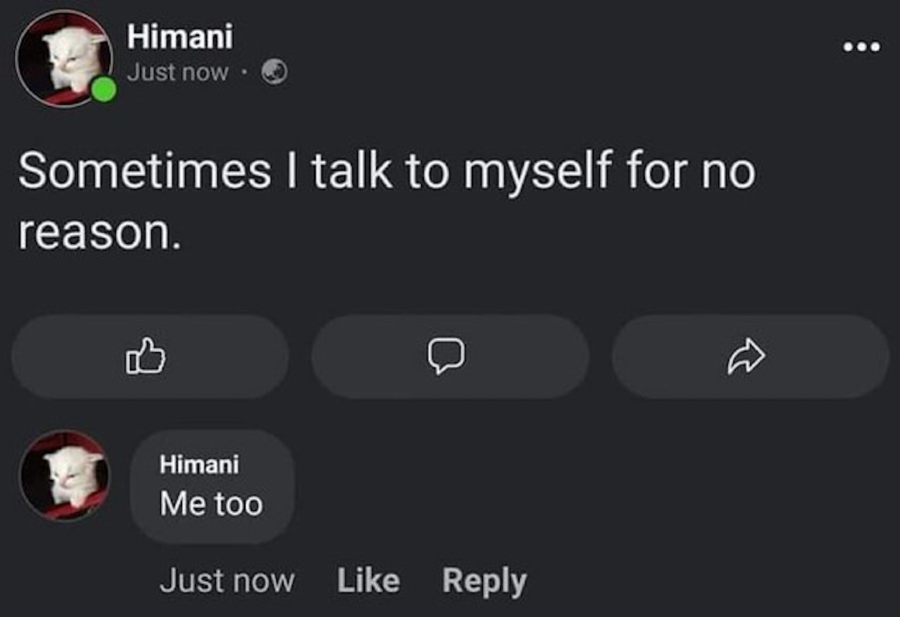The width and height of the screenshot is (900, 617).
Task: Click the 'Me too' comment text
Action: tap(211, 503)
